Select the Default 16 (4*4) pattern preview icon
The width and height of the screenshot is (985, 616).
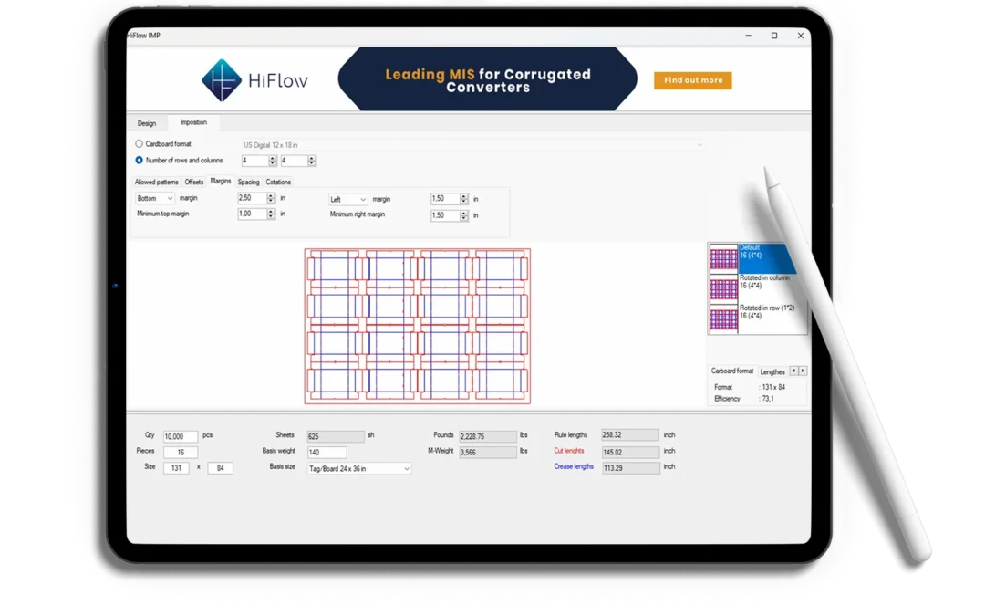pos(723,258)
